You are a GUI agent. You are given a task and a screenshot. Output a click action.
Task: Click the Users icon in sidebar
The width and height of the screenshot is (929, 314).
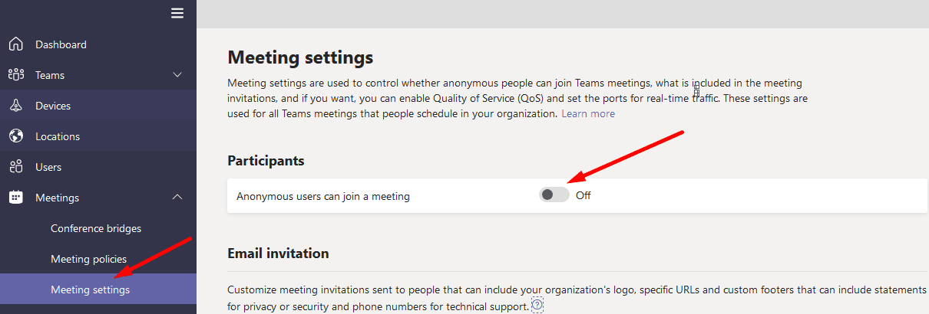pos(15,167)
